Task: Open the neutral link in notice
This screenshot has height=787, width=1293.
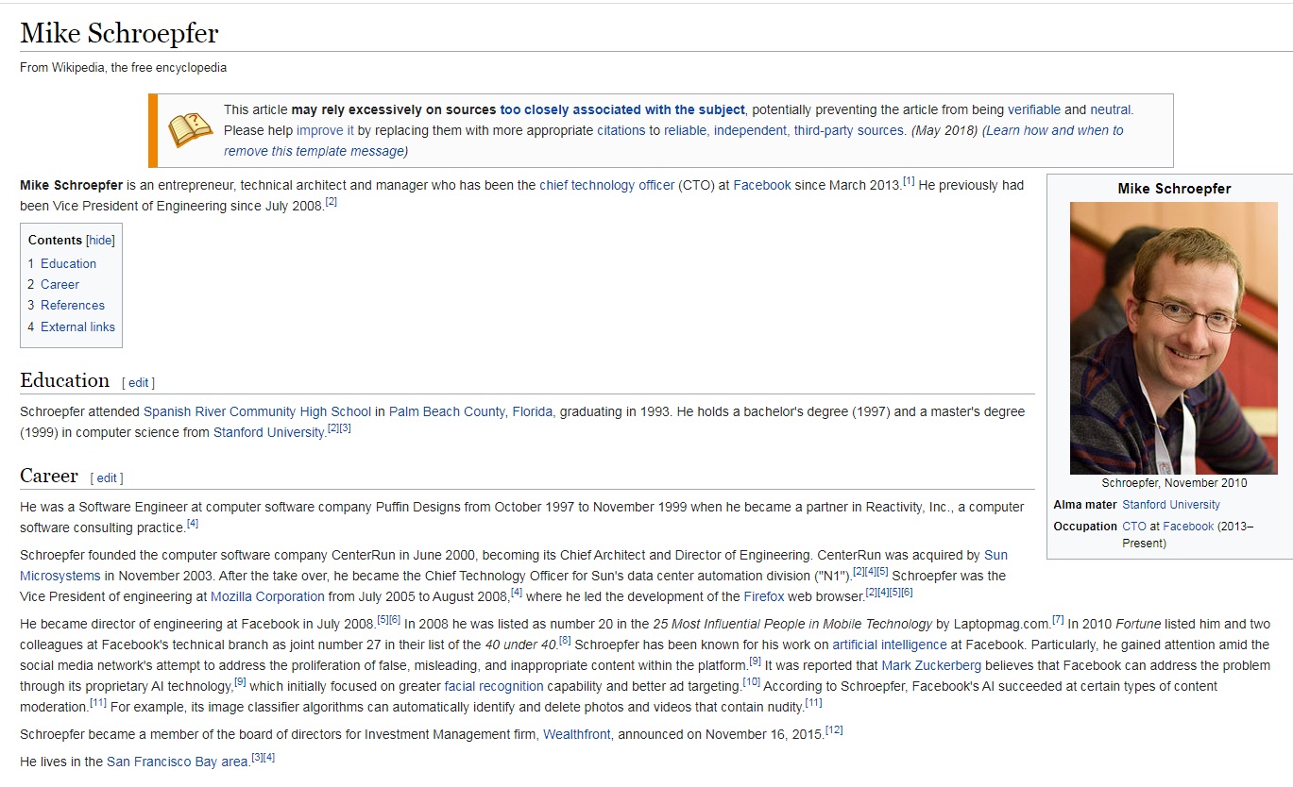Action: click(x=1111, y=109)
